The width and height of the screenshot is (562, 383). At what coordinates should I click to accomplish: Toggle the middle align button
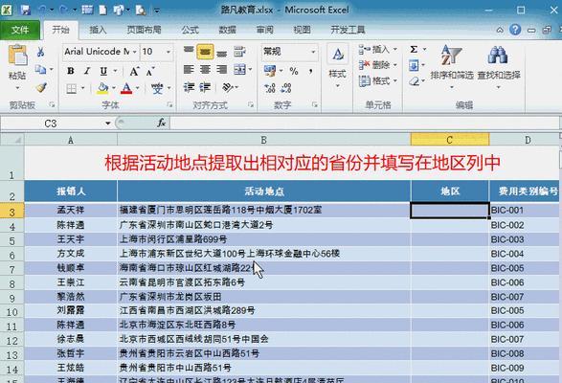tap(206, 52)
